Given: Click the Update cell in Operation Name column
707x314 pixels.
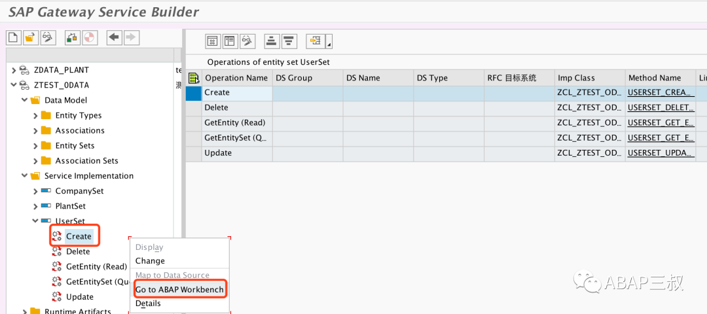Looking at the screenshot, I should click(x=237, y=153).
